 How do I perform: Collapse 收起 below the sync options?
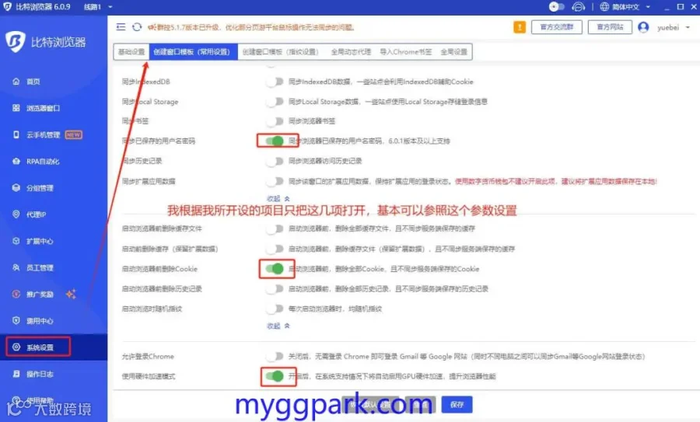278,198
